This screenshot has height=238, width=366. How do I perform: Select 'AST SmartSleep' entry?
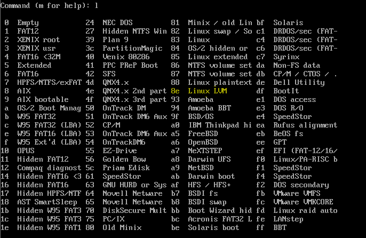[x=47, y=202]
